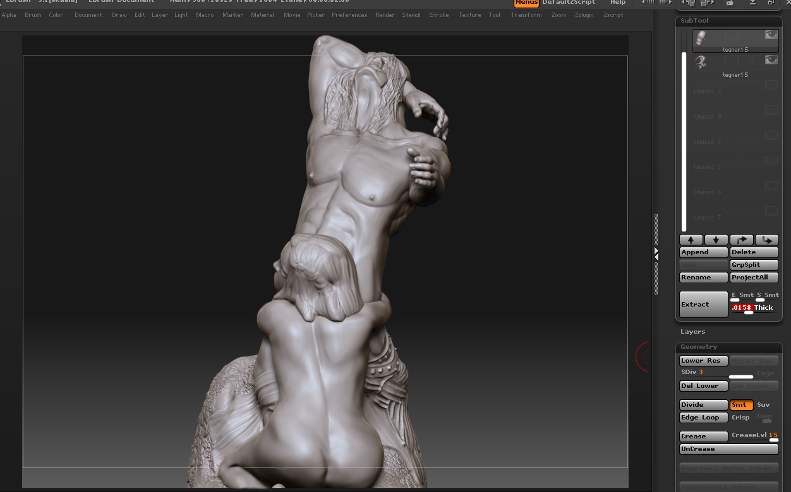Click the Help button at top
791x492 pixels.
pos(618,3)
